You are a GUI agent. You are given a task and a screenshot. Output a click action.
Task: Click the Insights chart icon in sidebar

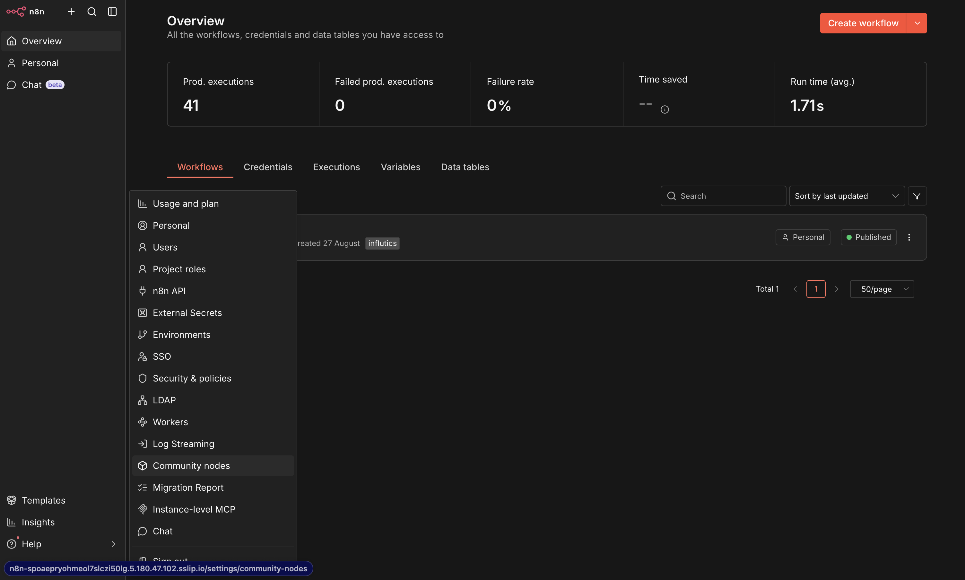coord(12,522)
